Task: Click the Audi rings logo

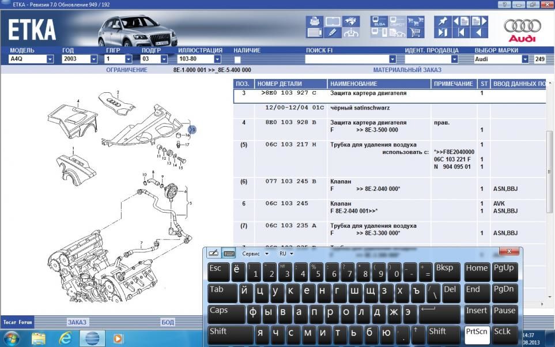Action: click(x=522, y=26)
